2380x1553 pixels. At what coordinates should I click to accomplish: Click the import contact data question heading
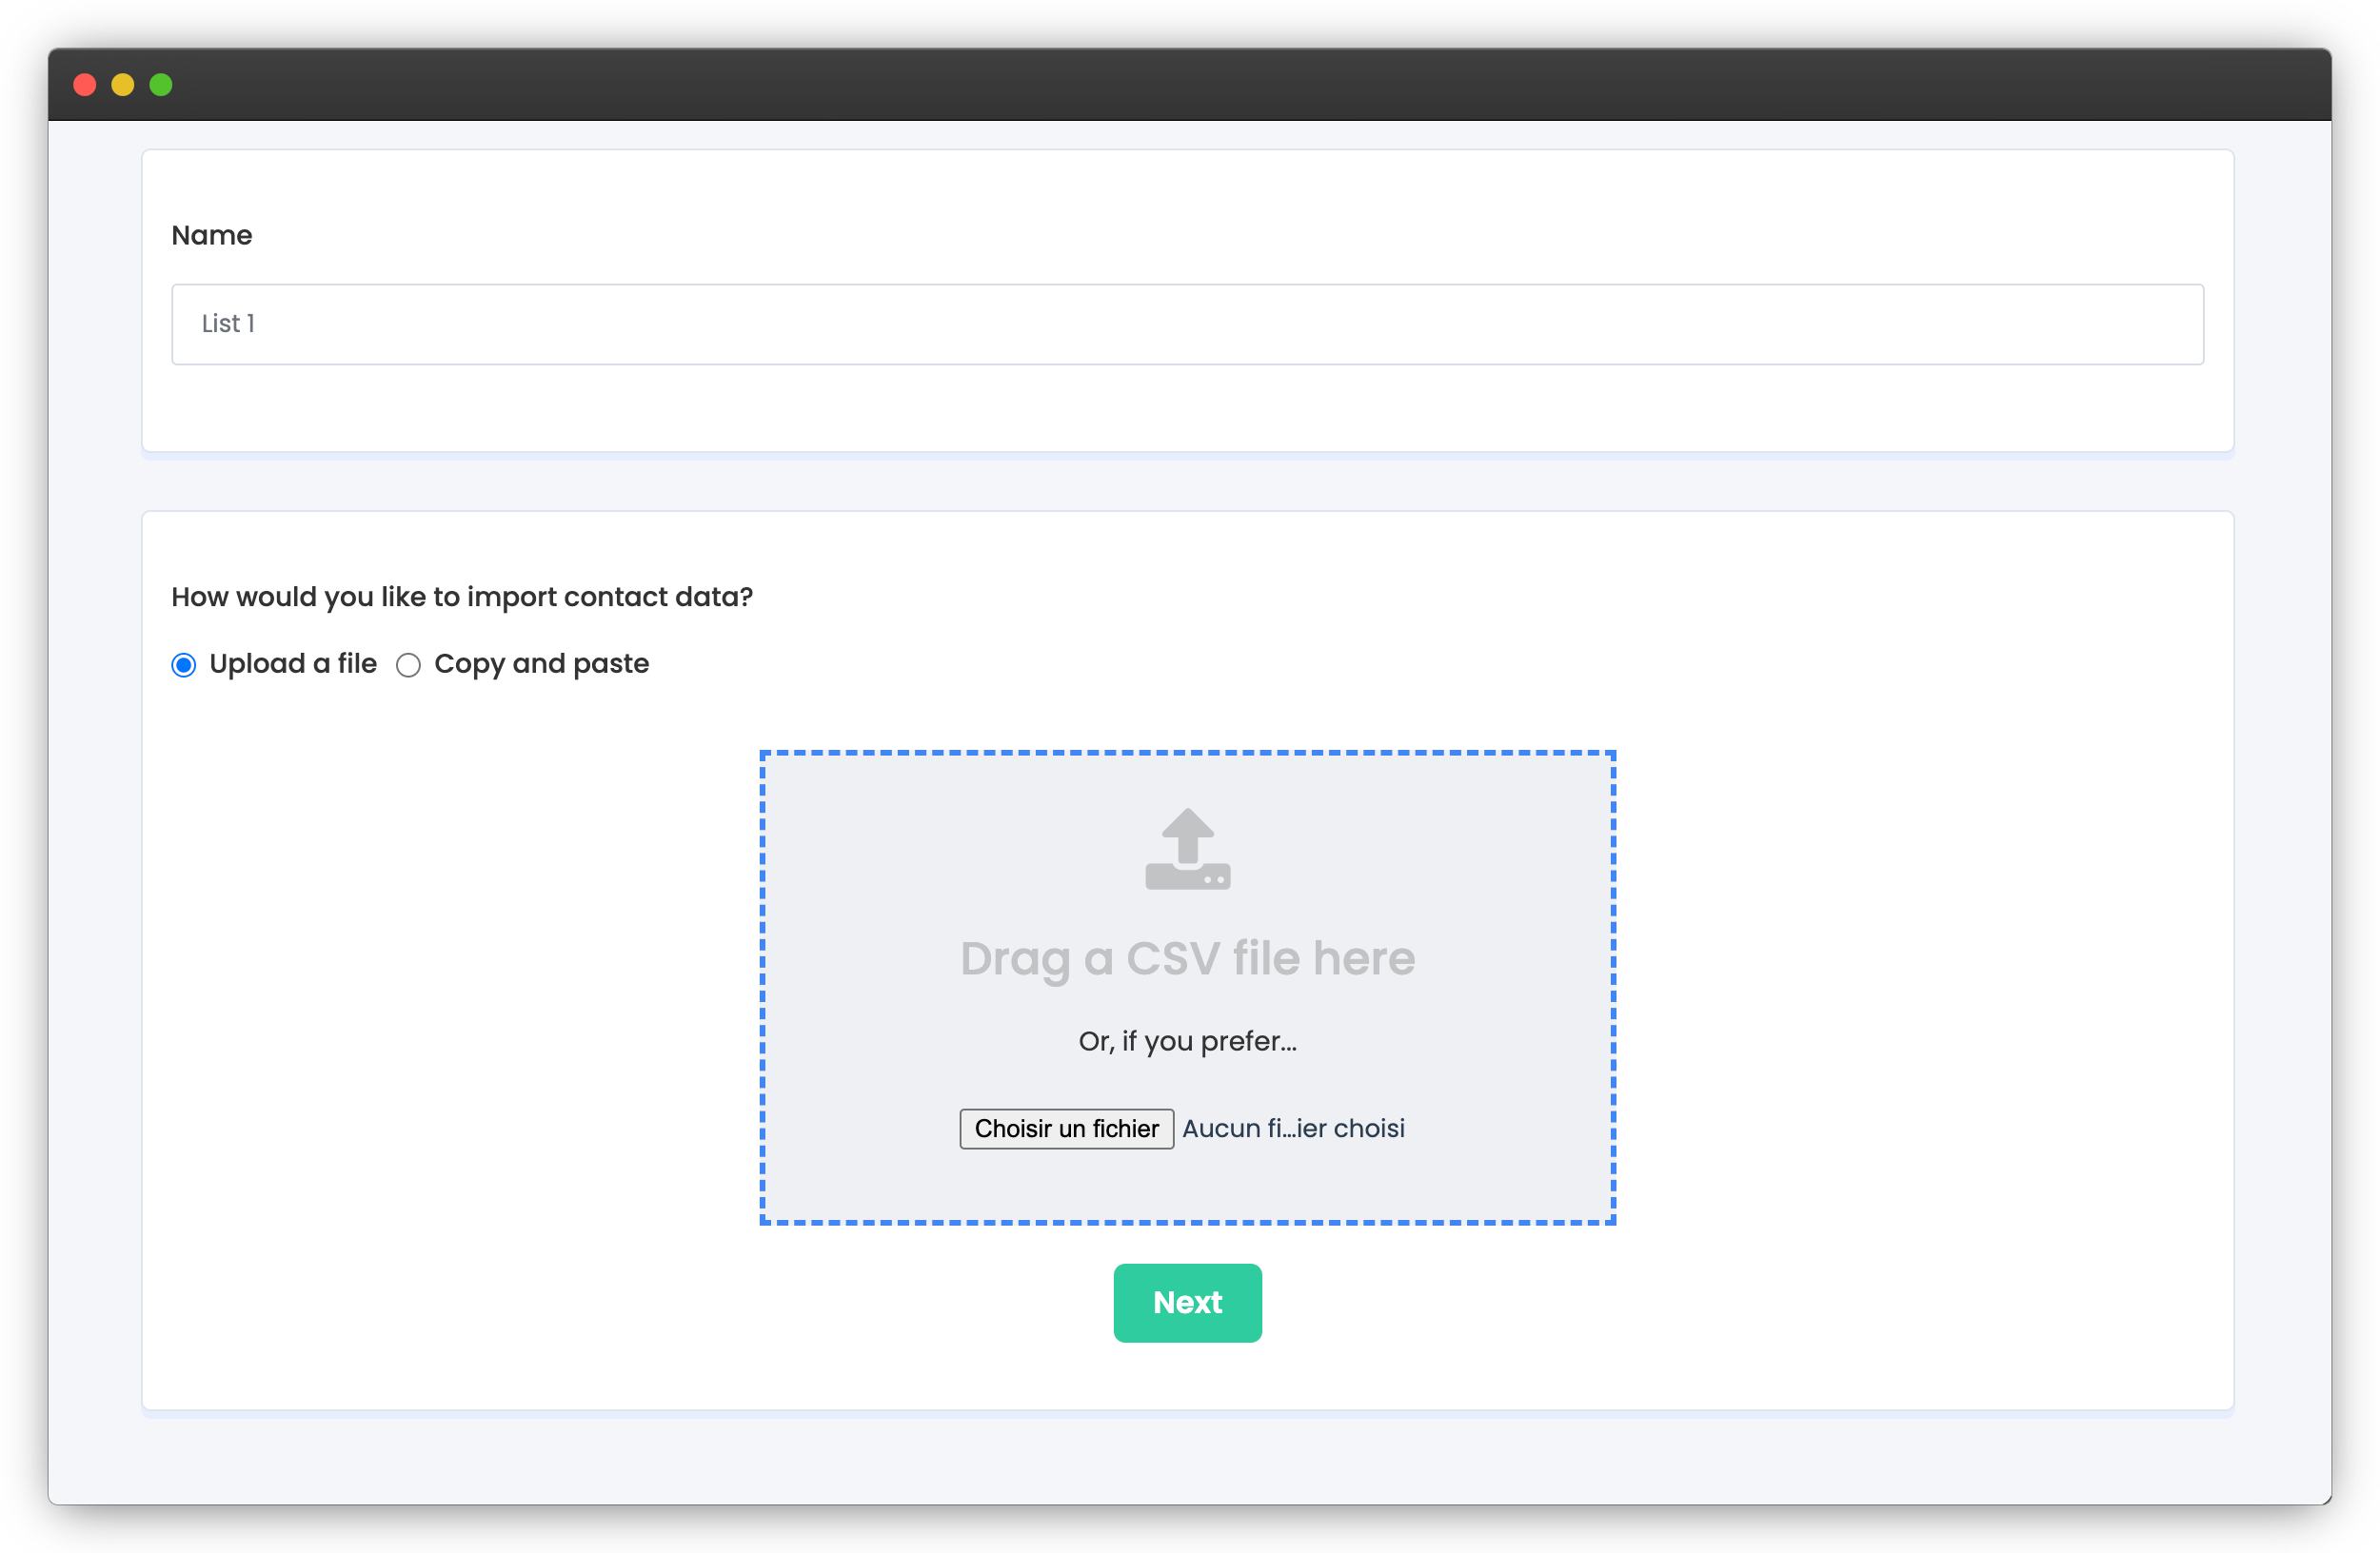(462, 597)
